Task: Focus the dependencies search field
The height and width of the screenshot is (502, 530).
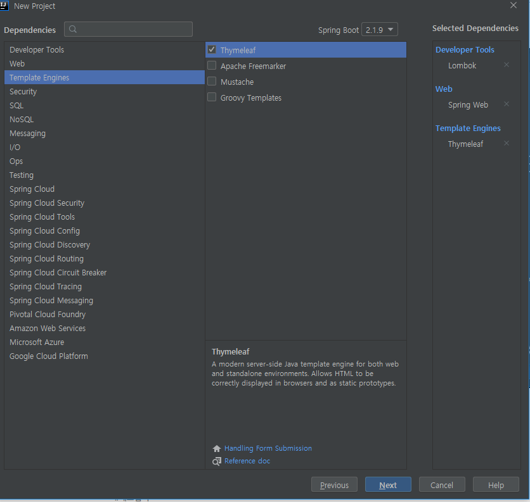Action: 129,29
